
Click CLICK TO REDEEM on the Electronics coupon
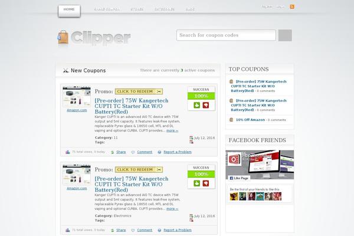[x=139, y=169]
